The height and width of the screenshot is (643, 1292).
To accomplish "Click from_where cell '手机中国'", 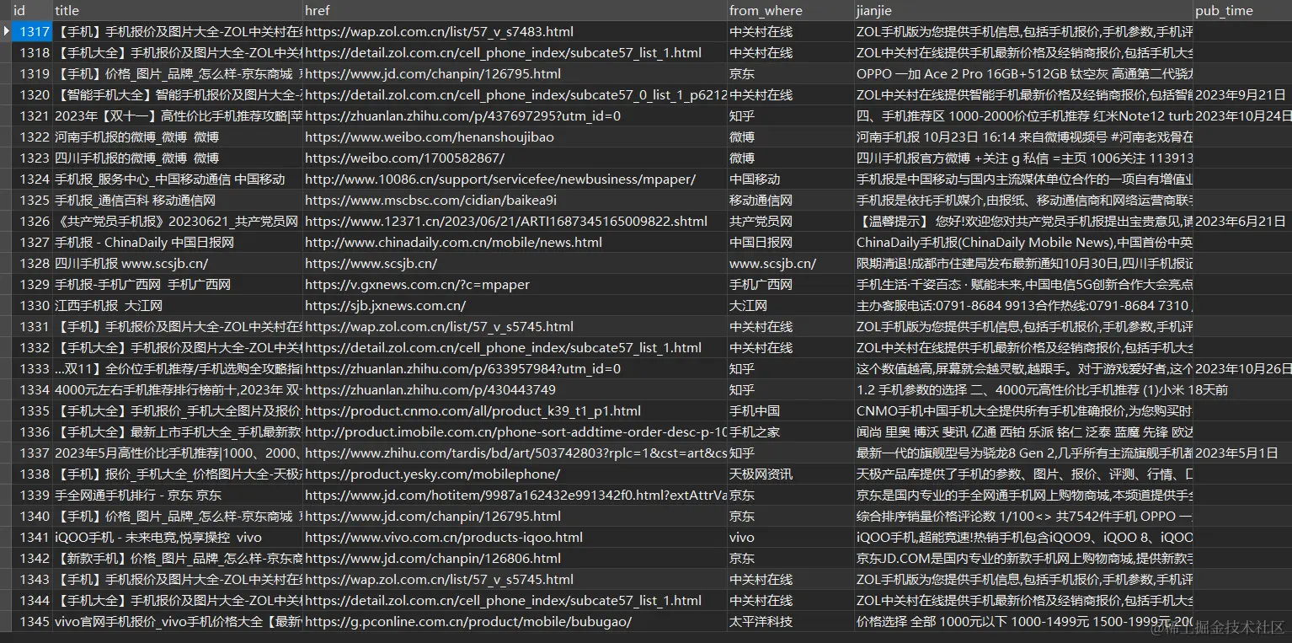I will coord(755,411).
